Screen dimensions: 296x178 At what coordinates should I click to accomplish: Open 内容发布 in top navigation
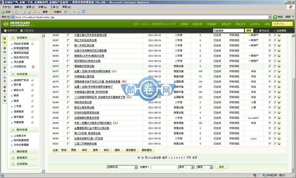pyautogui.click(x=197, y=24)
